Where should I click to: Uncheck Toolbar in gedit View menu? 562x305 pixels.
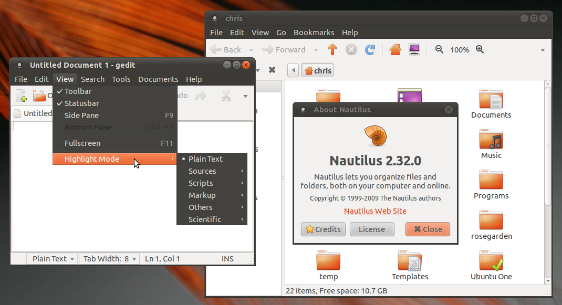(x=115, y=91)
